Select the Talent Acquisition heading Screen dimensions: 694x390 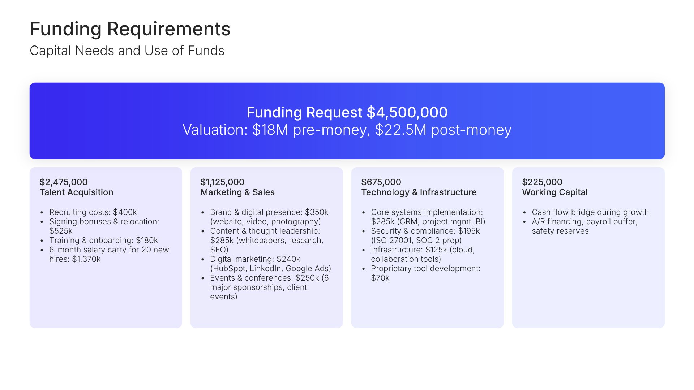(x=76, y=192)
